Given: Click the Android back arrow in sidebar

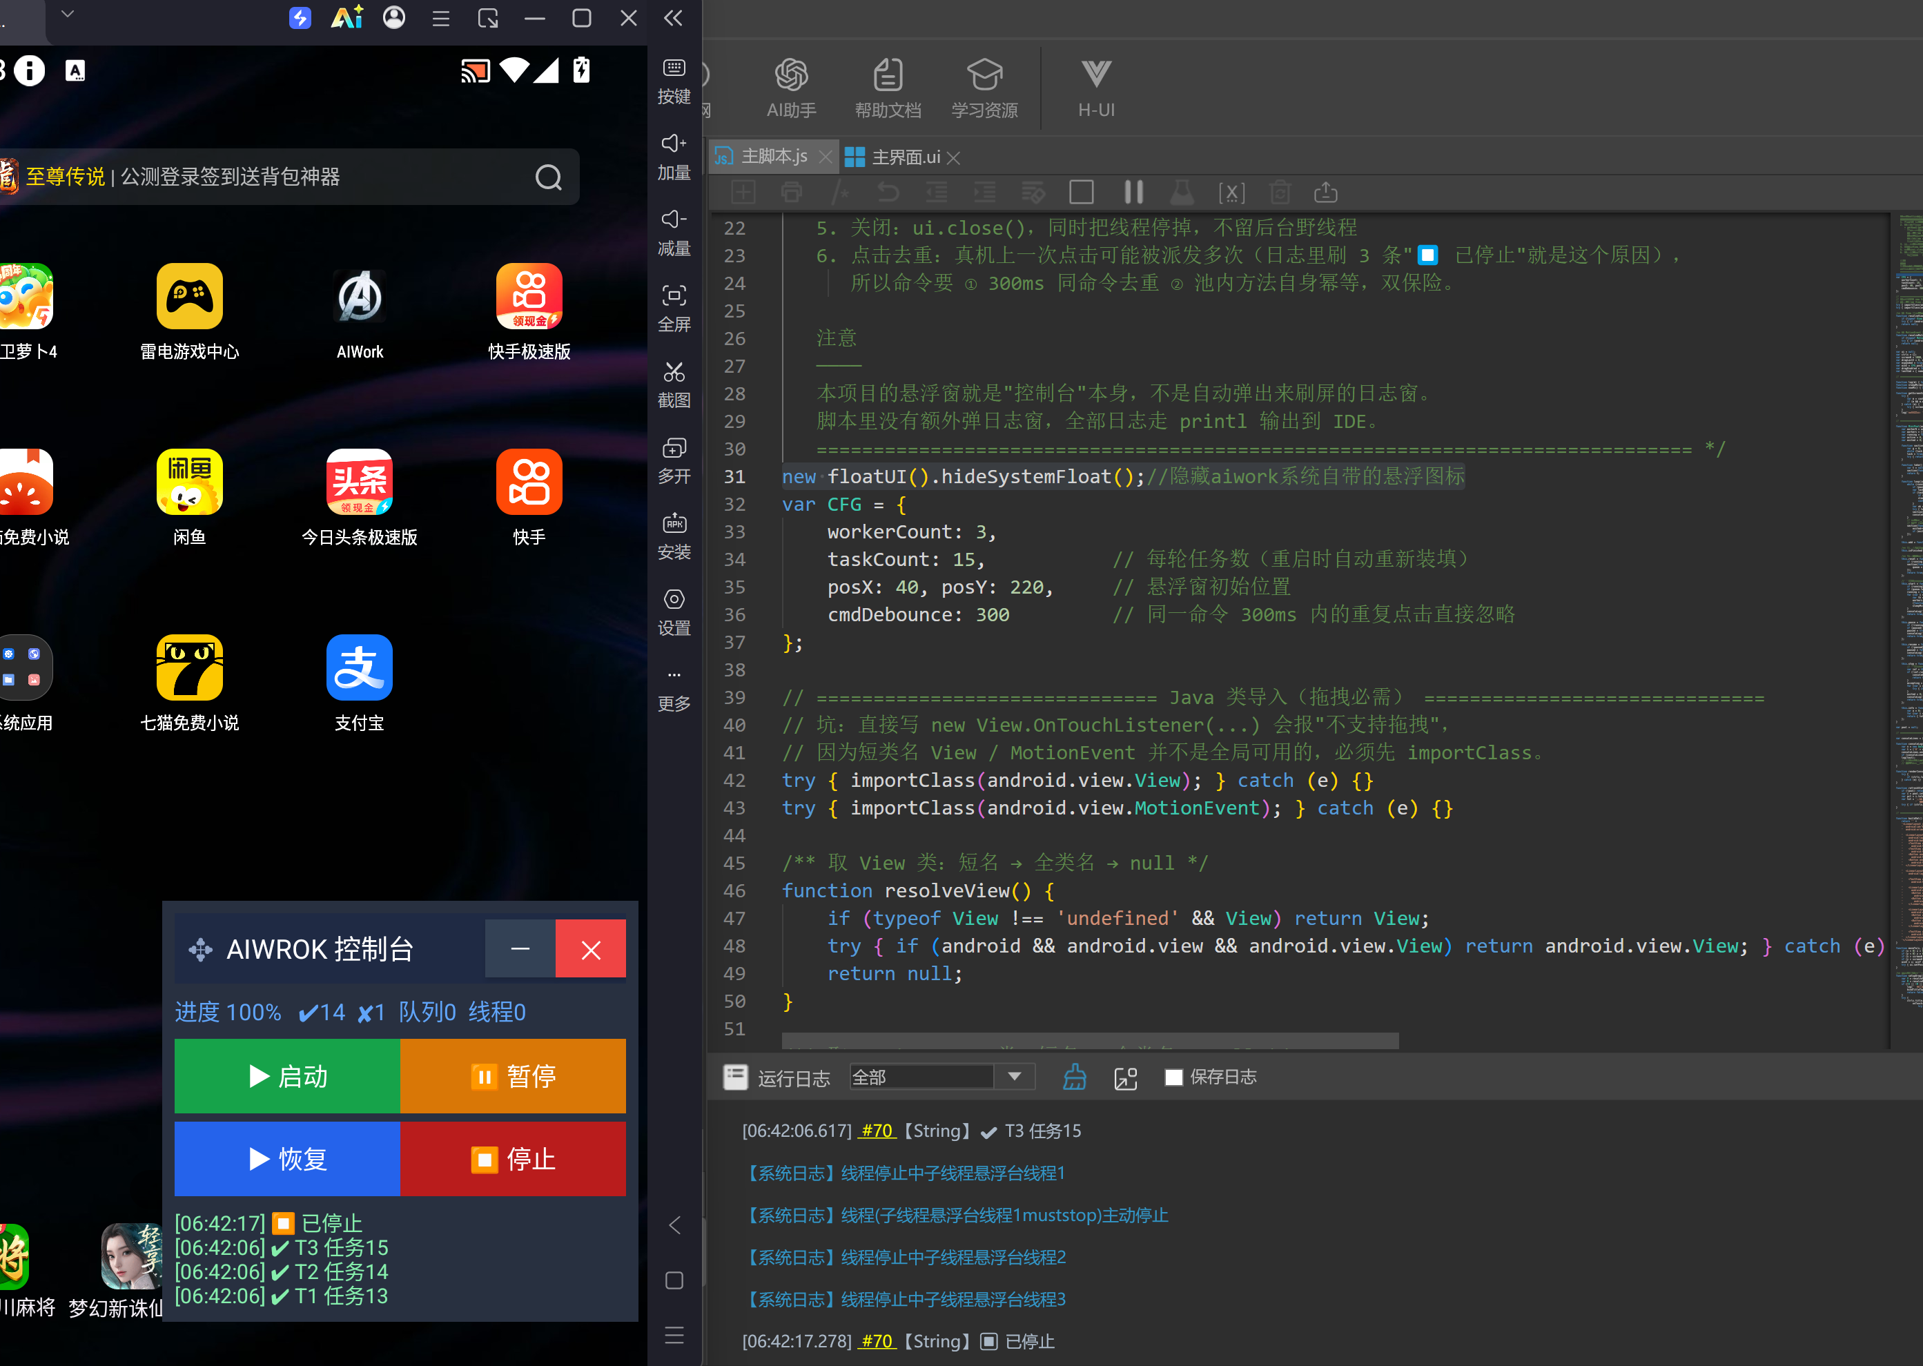Looking at the screenshot, I should pyautogui.click(x=674, y=1225).
